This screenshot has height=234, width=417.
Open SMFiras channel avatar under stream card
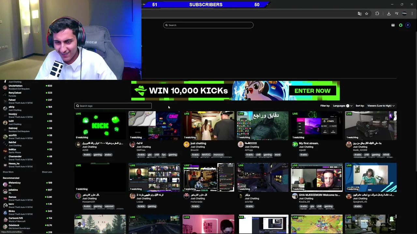(132, 145)
